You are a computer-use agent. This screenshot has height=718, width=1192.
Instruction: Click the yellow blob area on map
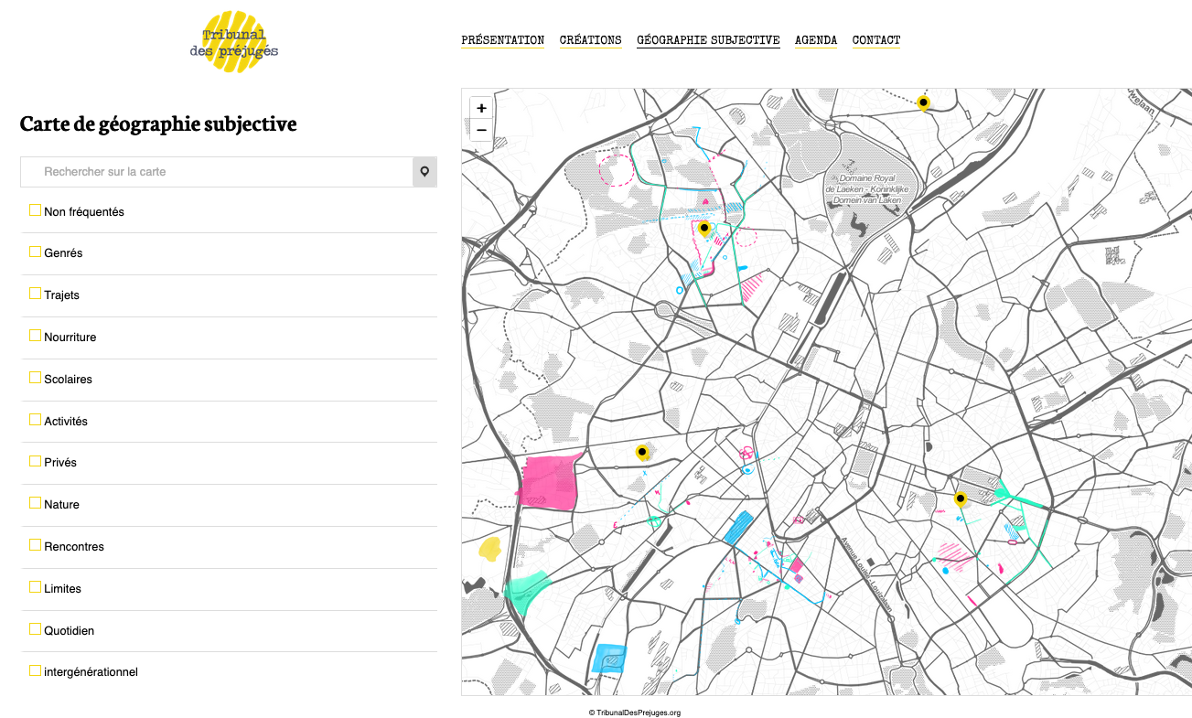coord(489,549)
